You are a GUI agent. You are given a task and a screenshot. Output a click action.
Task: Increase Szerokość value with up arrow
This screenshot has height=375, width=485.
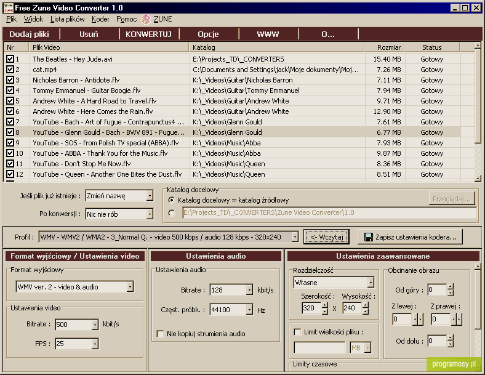325,305
